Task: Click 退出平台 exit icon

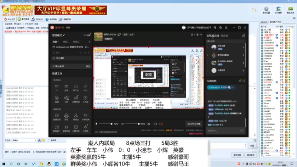Action: pos(290,10)
